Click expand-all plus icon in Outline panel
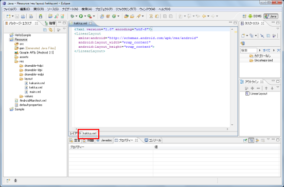284x187 pixels. click(252, 88)
